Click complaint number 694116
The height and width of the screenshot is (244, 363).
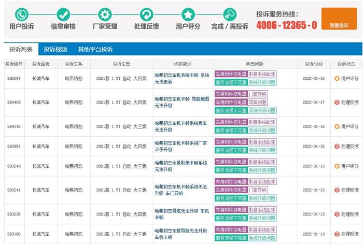point(14,126)
